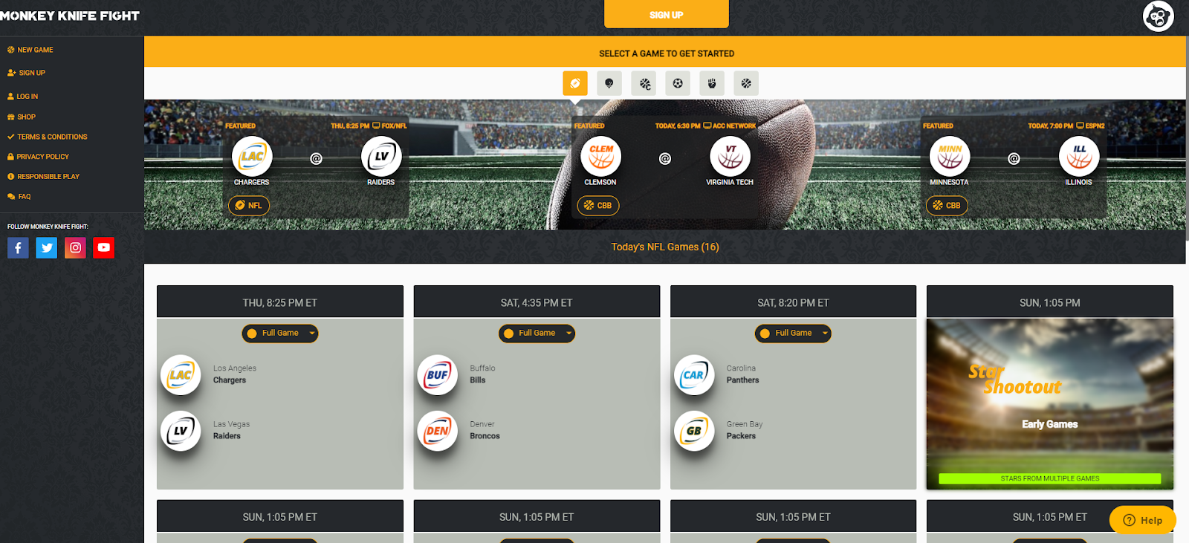The height and width of the screenshot is (543, 1189).
Task: Expand Full Game dropdown for Bills game
Action: pos(537,334)
